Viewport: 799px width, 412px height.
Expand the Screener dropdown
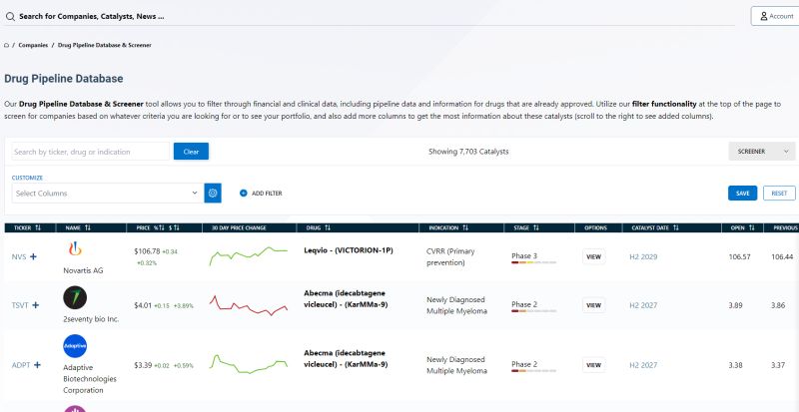coord(762,152)
